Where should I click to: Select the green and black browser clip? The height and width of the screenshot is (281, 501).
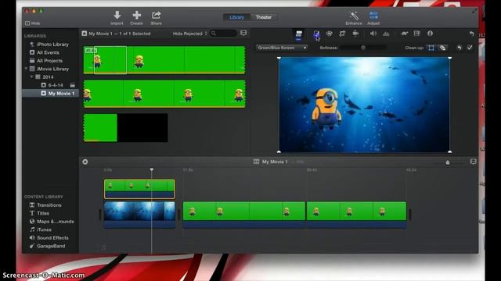pyautogui.click(x=125, y=128)
